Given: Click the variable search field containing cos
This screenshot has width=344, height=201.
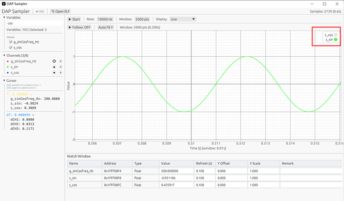Looking at the screenshot, I should coord(34,23).
